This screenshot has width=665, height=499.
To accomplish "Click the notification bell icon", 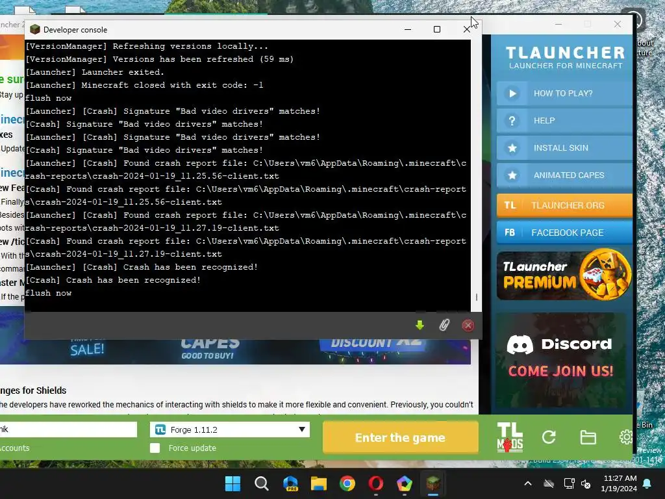I will coord(647,483).
